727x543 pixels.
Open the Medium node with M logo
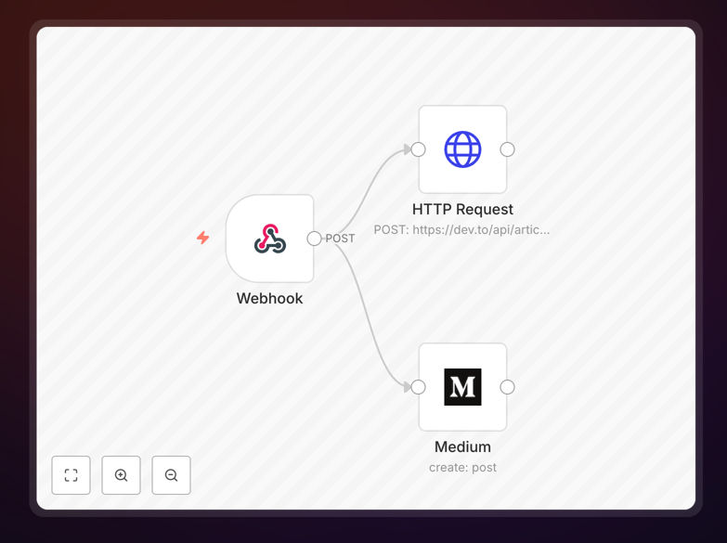(462, 387)
